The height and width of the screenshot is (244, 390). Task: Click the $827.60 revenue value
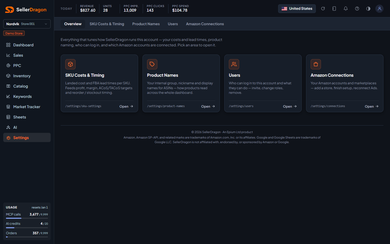tap(88, 10)
